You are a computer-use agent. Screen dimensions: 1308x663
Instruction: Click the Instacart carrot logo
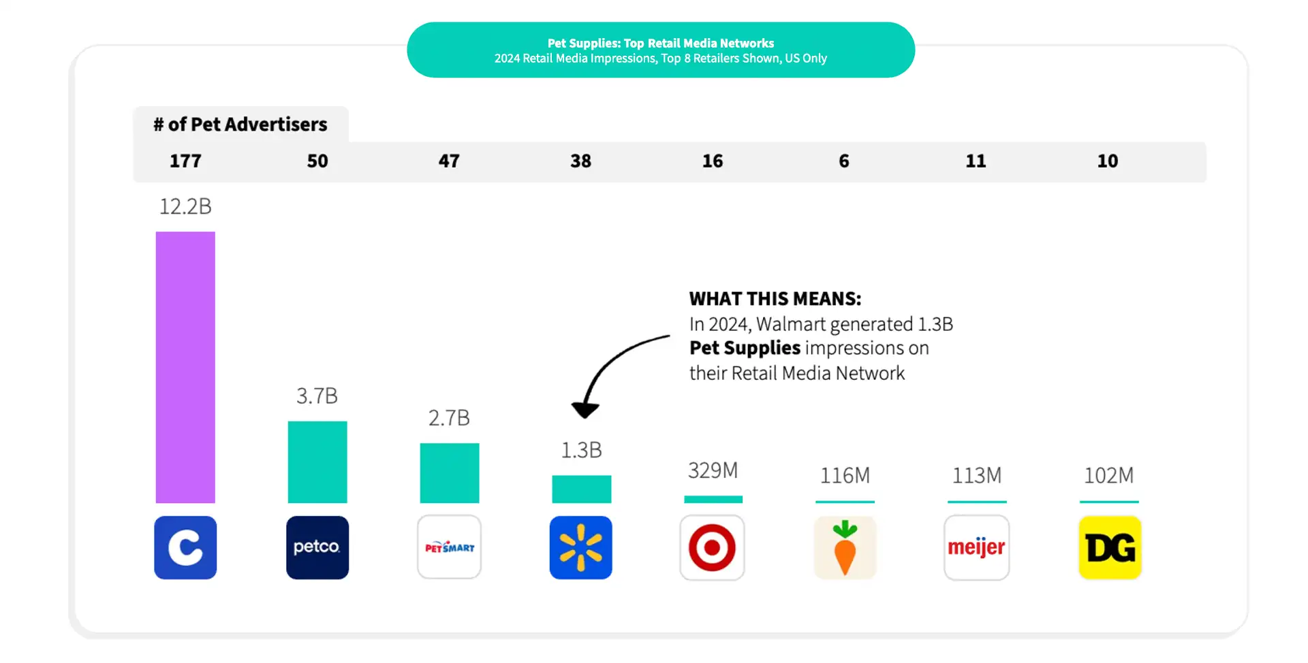845,547
